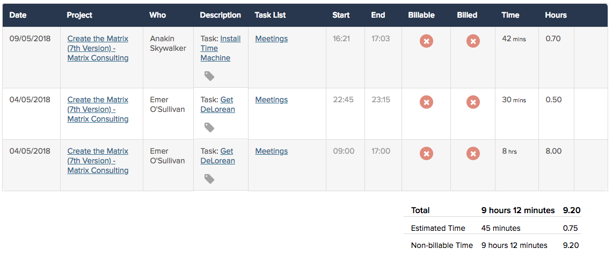Toggle Billed status for the 30 mins entry
The width and height of the screenshot is (613, 256).
pyautogui.click(x=473, y=102)
